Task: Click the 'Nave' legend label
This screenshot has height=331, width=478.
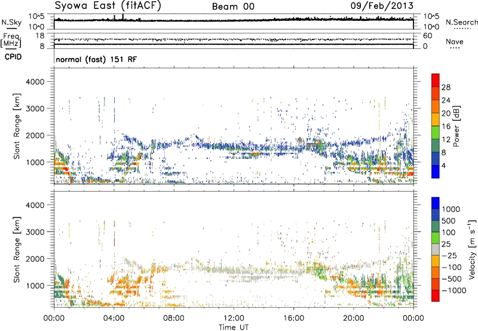Action: (455, 41)
